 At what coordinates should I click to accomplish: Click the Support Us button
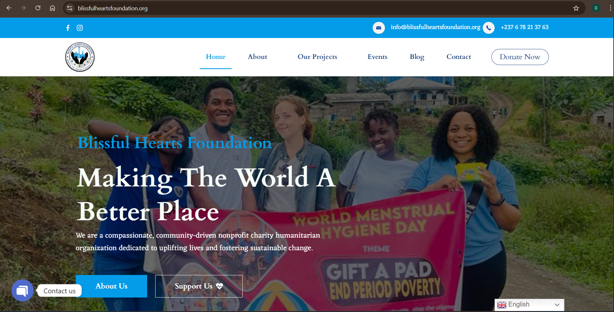point(199,286)
